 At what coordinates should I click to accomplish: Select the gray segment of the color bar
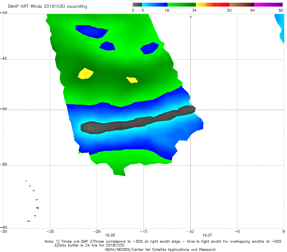tap(137, 5)
